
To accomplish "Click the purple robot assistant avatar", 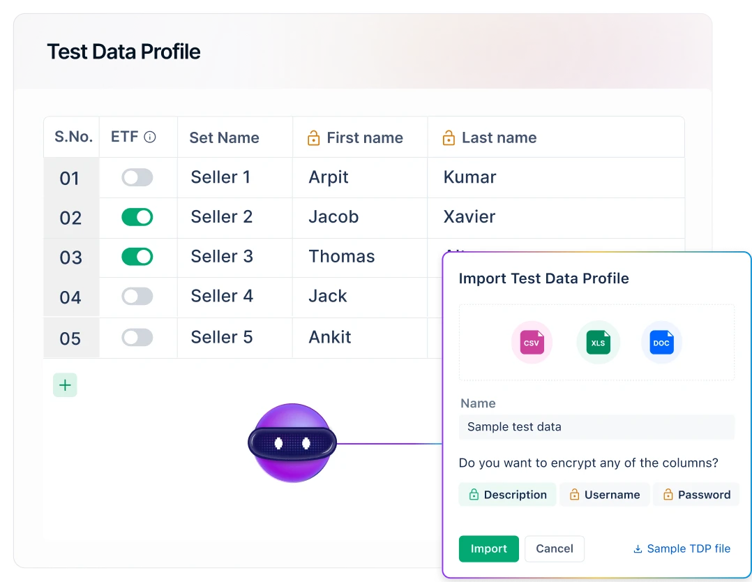I will (x=292, y=443).
